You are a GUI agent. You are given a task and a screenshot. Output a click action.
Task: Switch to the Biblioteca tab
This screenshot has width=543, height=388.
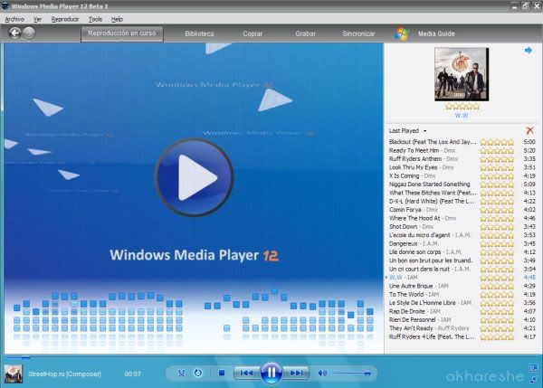coord(199,33)
